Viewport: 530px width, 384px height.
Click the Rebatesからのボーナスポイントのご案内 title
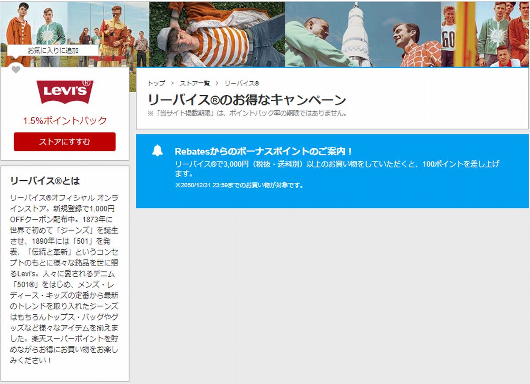coord(264,151)
